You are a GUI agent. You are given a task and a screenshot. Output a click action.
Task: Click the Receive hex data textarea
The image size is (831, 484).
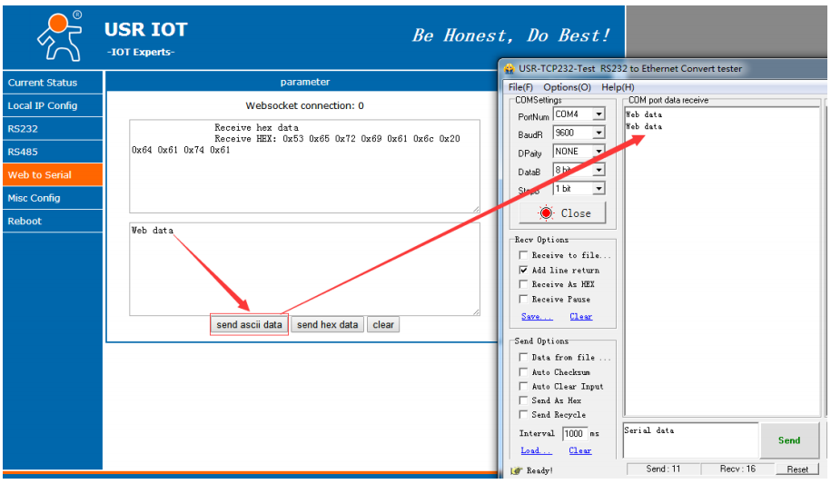pos(305,166)
